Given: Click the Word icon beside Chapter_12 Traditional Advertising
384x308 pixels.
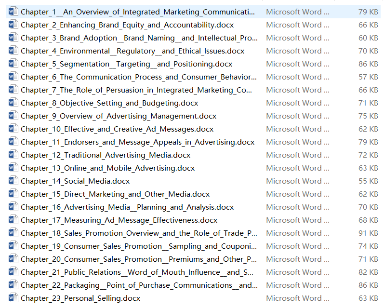Looking at the screenshot, I should pyautogui.click(x=13, y=154).
